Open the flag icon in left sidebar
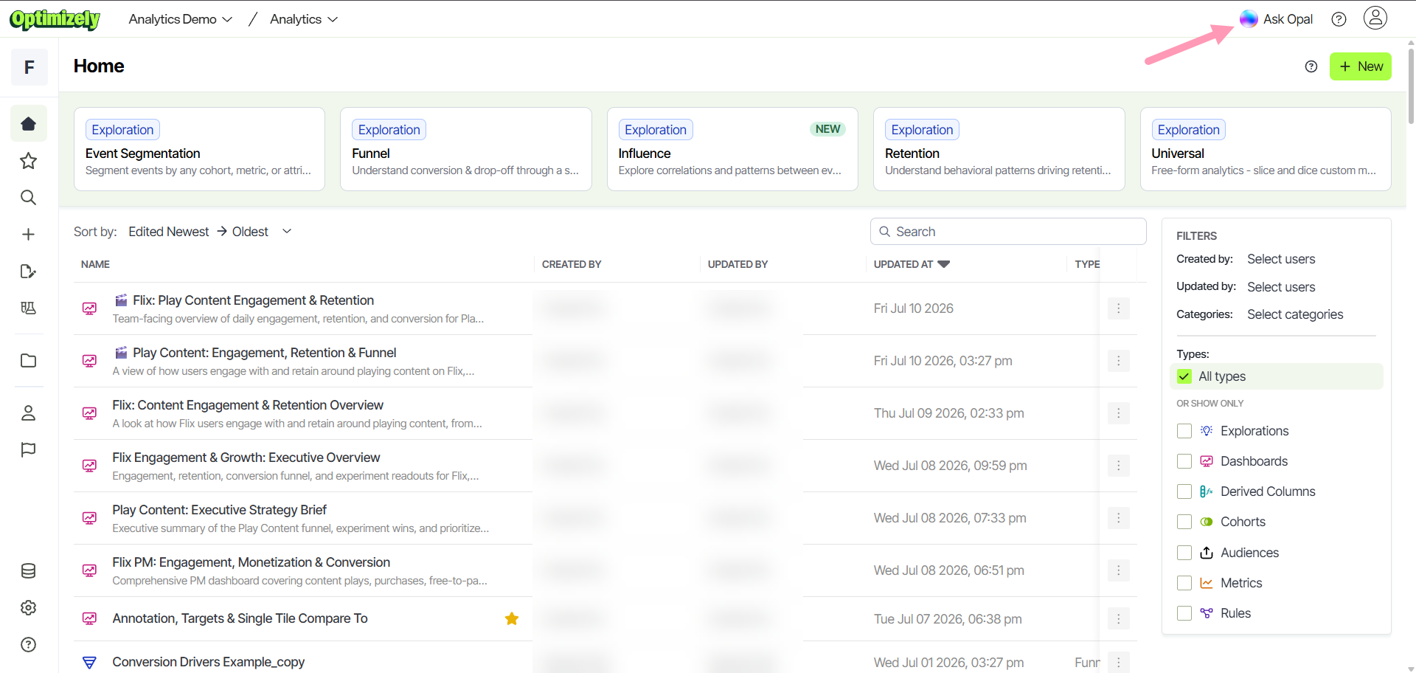 click(x=29, y=450)
